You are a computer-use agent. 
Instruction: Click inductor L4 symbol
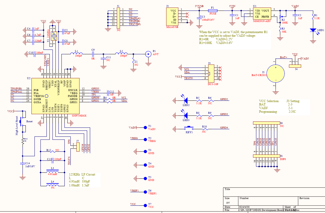tap(53, 185)
